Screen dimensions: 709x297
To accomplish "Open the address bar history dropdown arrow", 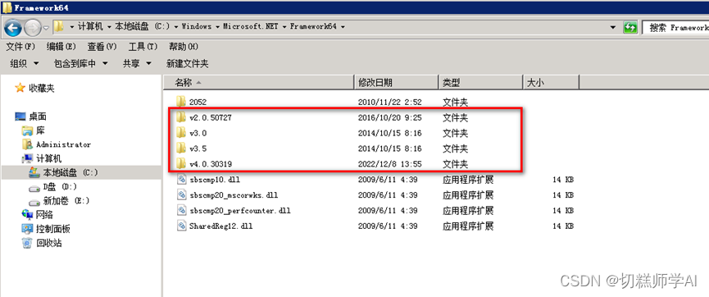I will coord(612,27).
